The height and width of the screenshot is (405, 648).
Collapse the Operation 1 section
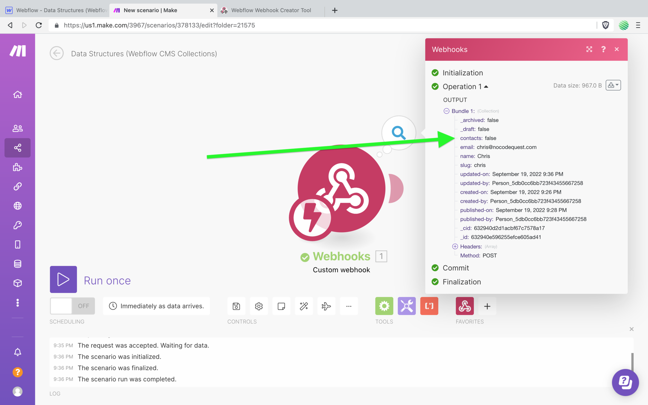coord(466,86)
